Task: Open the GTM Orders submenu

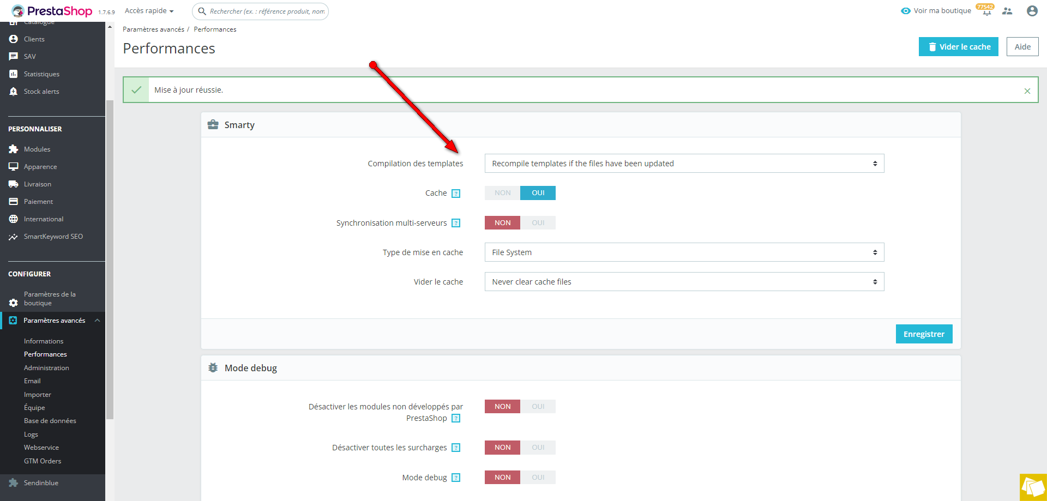Action: [x=43, y=461]
